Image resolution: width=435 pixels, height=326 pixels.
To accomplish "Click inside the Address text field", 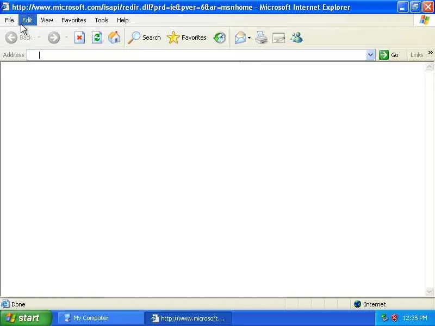I will [x=196, y=55].
